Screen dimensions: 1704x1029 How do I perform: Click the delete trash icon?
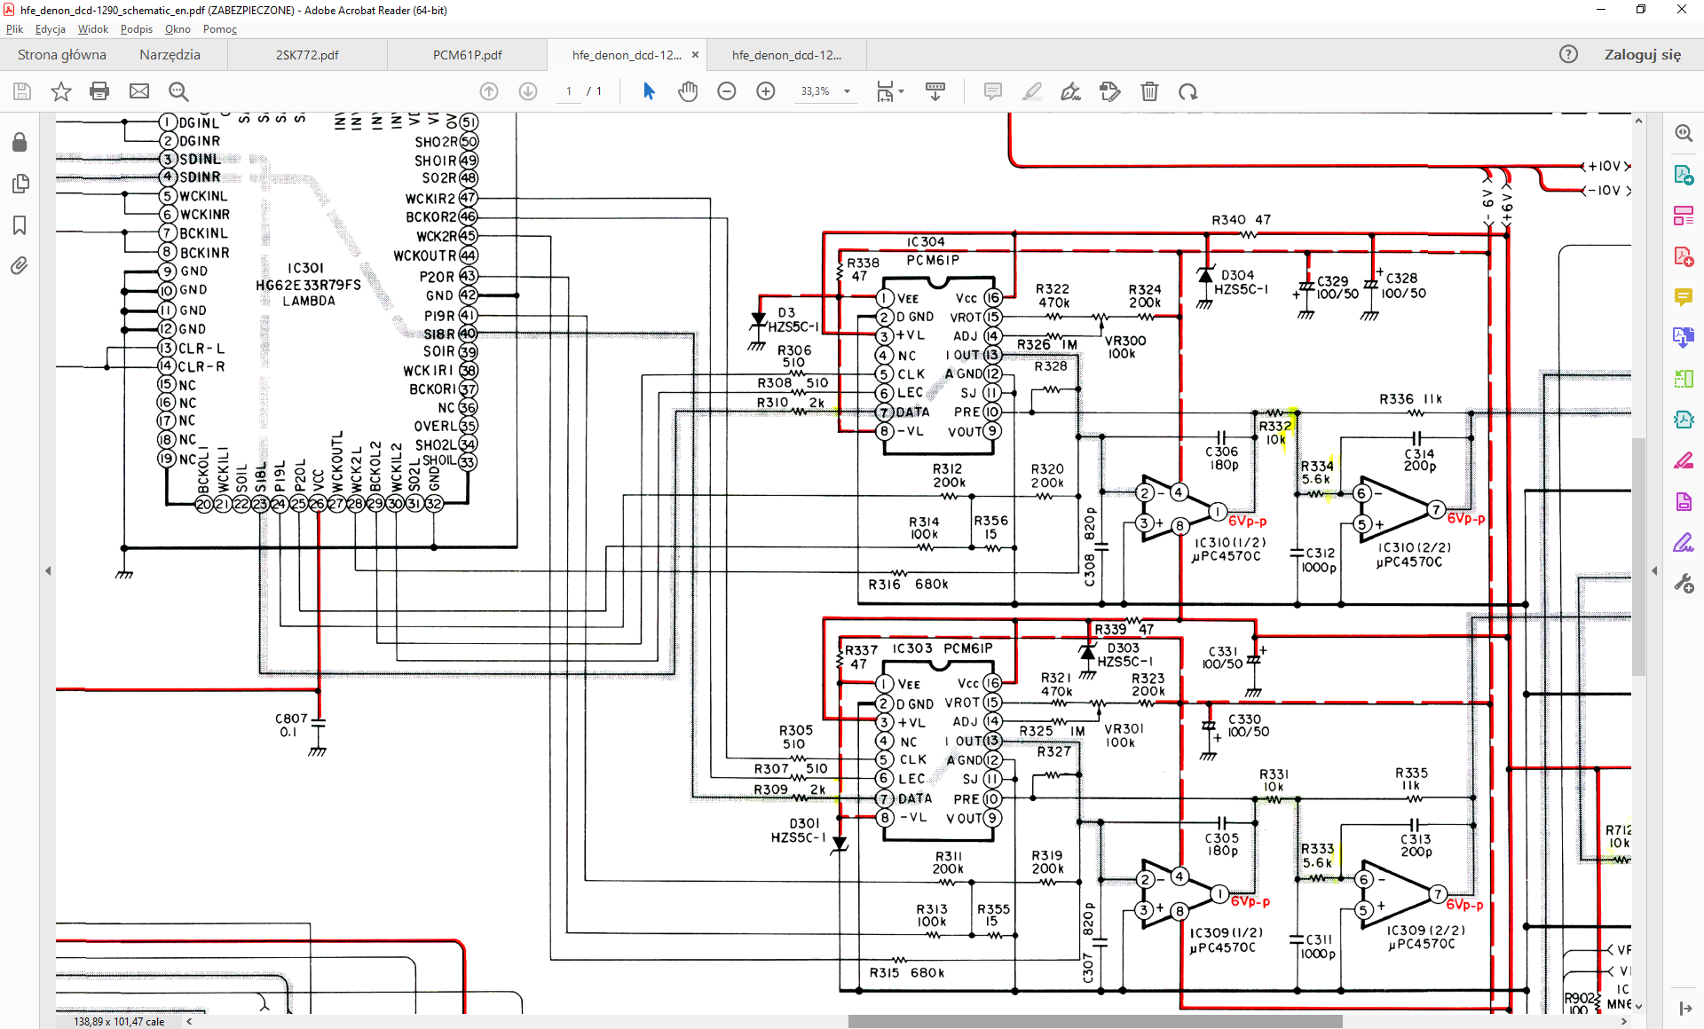click(x=1149, y=91)
